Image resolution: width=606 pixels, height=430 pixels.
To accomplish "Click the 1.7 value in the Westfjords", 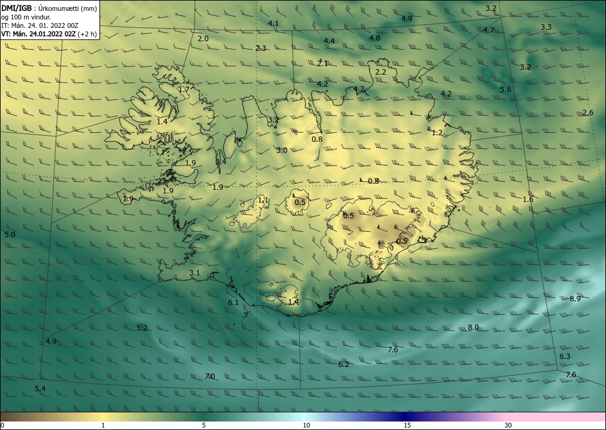I will coord(184,90).
